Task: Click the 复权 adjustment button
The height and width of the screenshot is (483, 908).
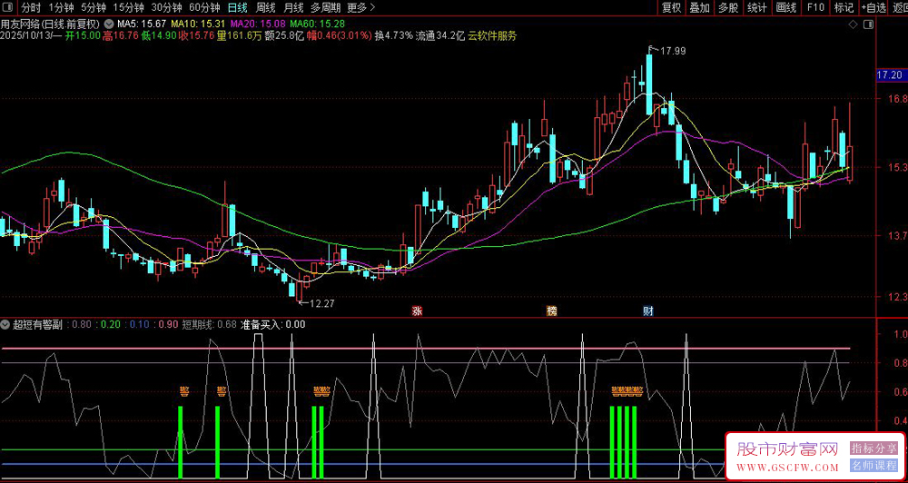Action: (x=671, y=7)
